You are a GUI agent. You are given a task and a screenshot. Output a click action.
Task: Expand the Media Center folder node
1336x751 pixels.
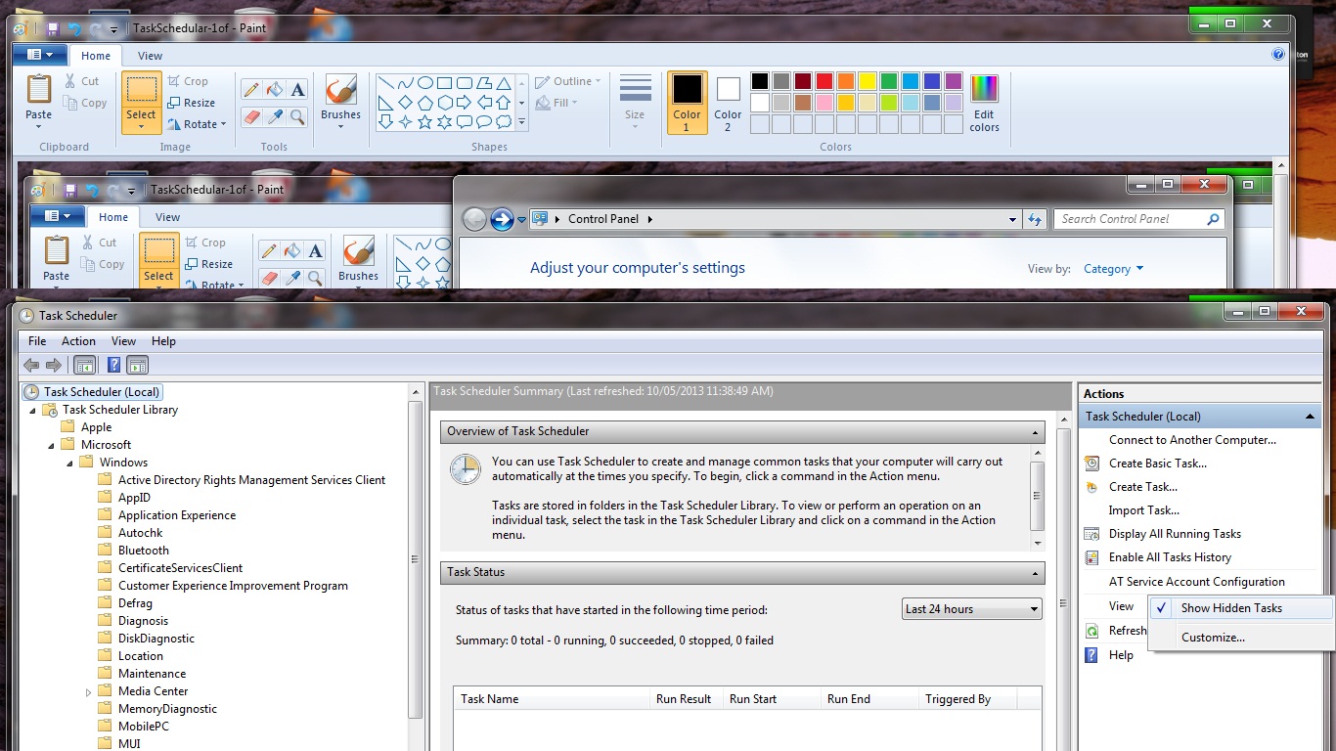pyautogui.click(x=88, y=692)
